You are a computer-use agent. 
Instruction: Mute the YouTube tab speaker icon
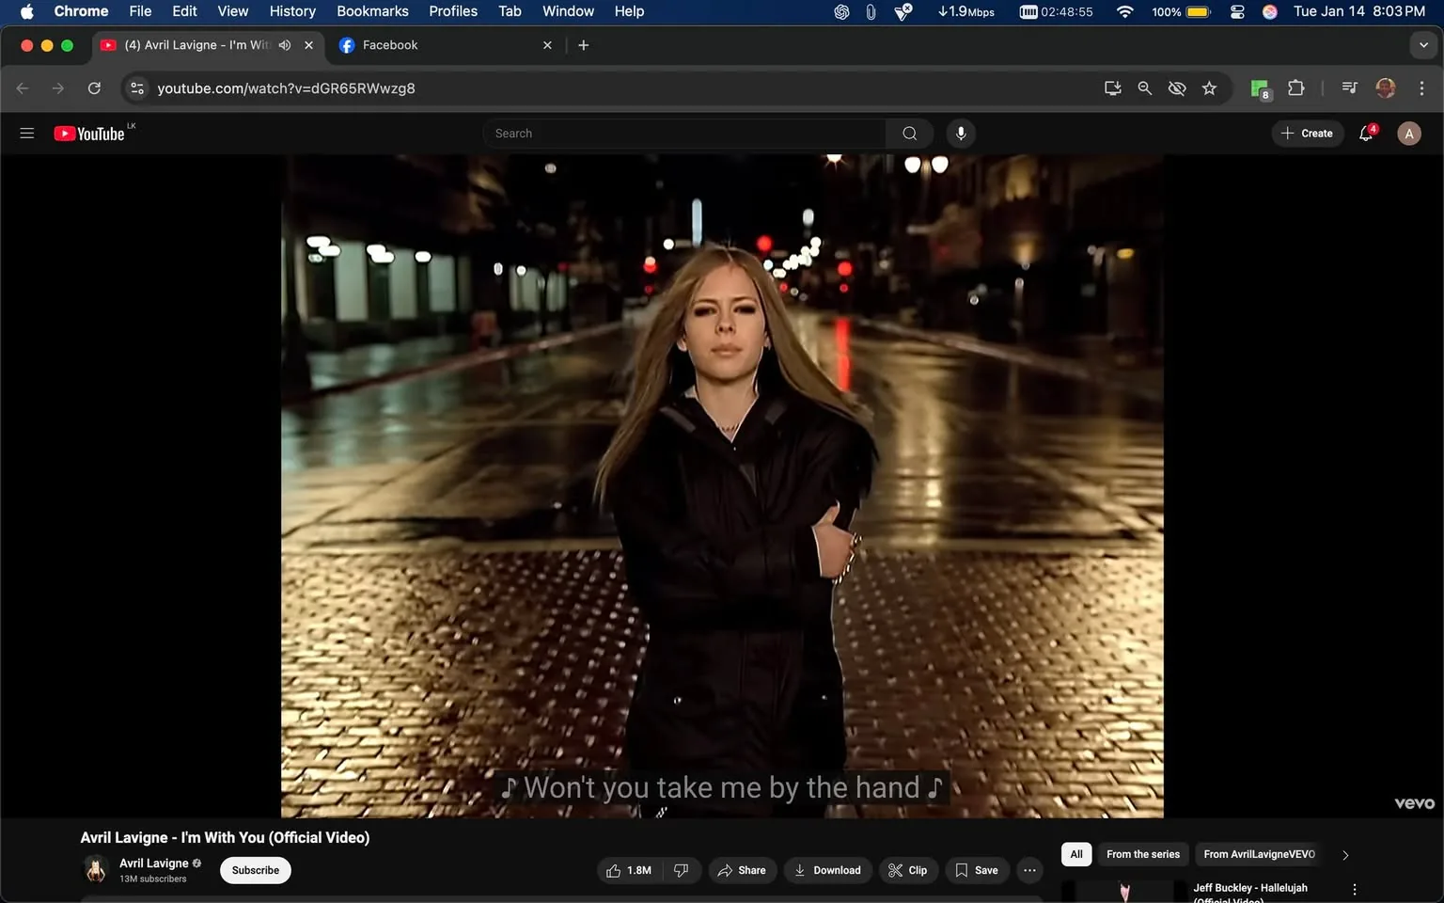(285, 44)
